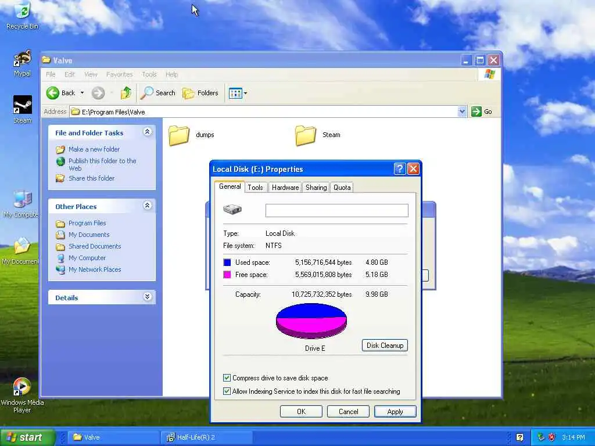Viewport: 595px width, 446px height.
Task: Click the blue Used space color swatch
Action: (227, 262)
